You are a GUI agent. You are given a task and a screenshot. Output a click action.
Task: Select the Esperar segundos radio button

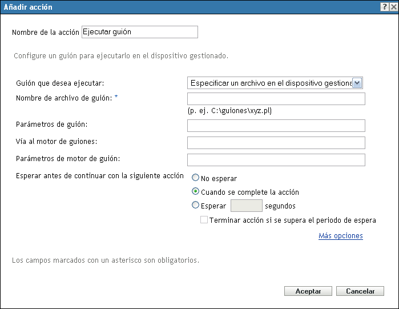[x=196, y=206]
